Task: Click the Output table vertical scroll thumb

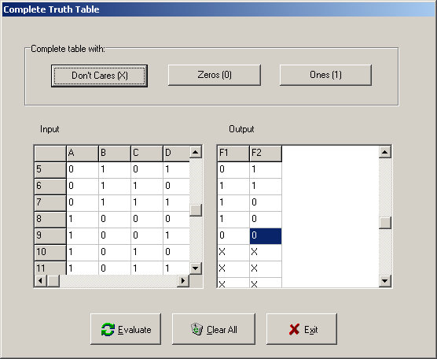Action: click(x=385, y=223)
